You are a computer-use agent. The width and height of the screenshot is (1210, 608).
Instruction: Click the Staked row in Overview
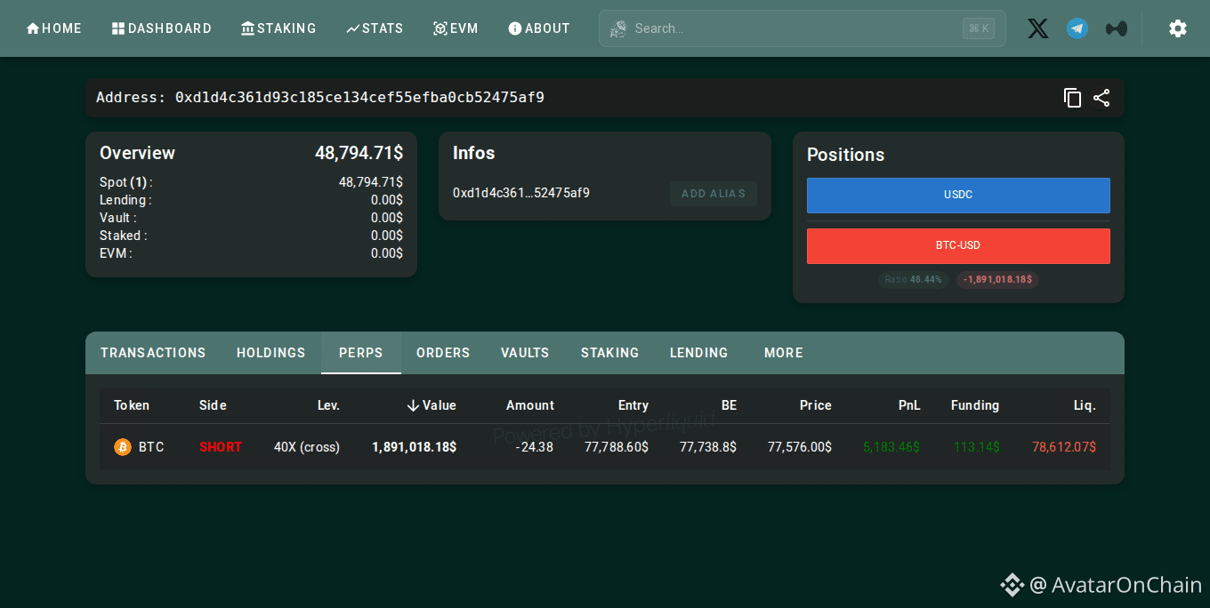point(251,236)
